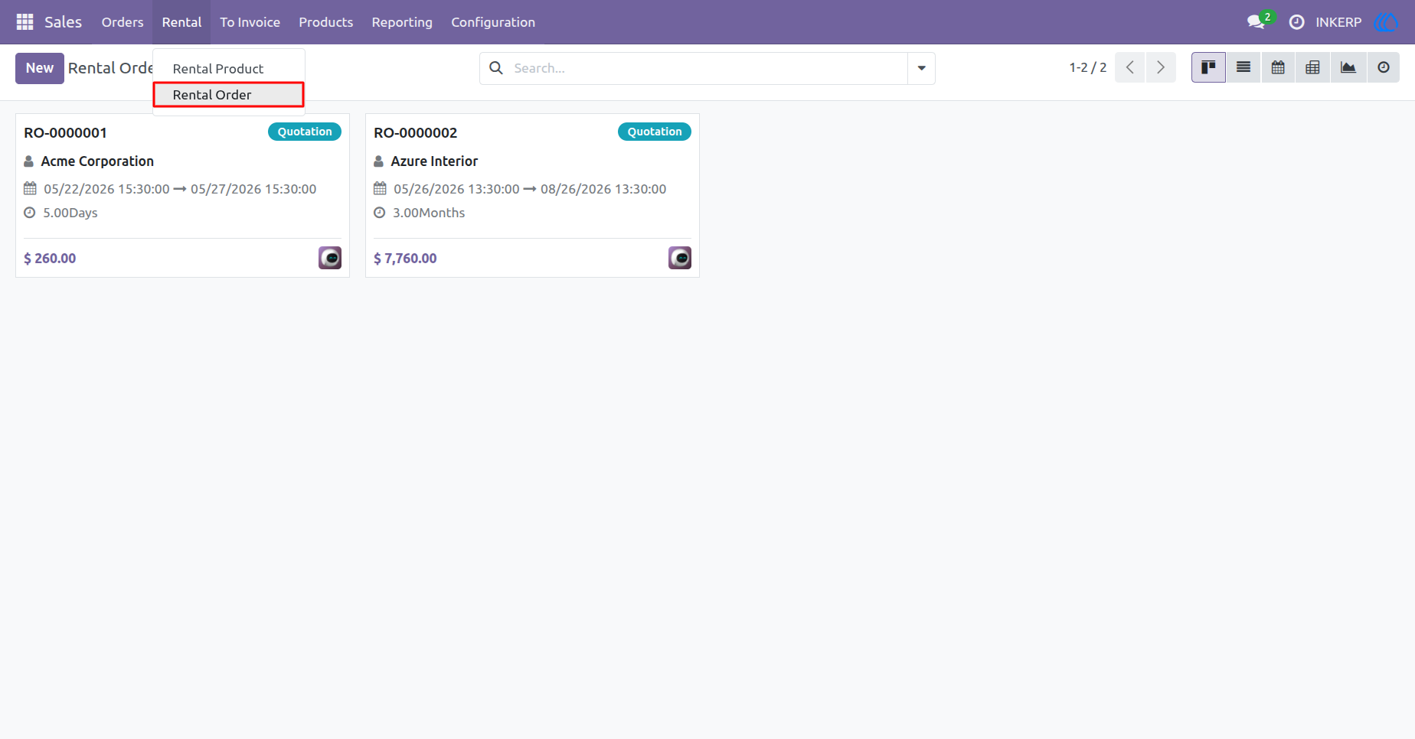1415x739 pixels.
Task: Click person icon beside Azure Interior
Action: coord(379,161)
